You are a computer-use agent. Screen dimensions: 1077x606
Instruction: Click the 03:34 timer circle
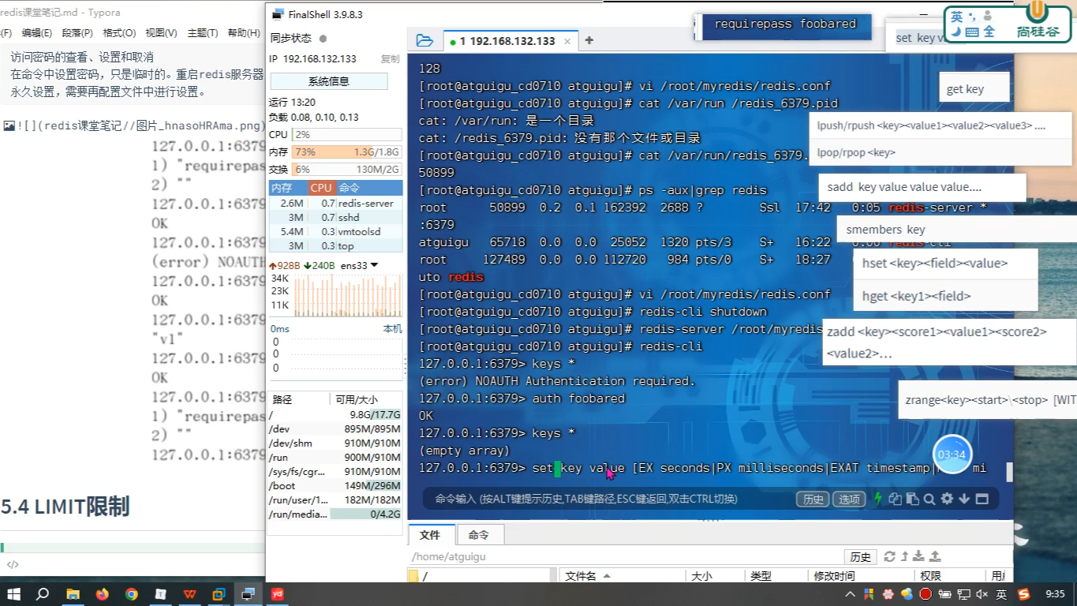click(x=952, y=454)
